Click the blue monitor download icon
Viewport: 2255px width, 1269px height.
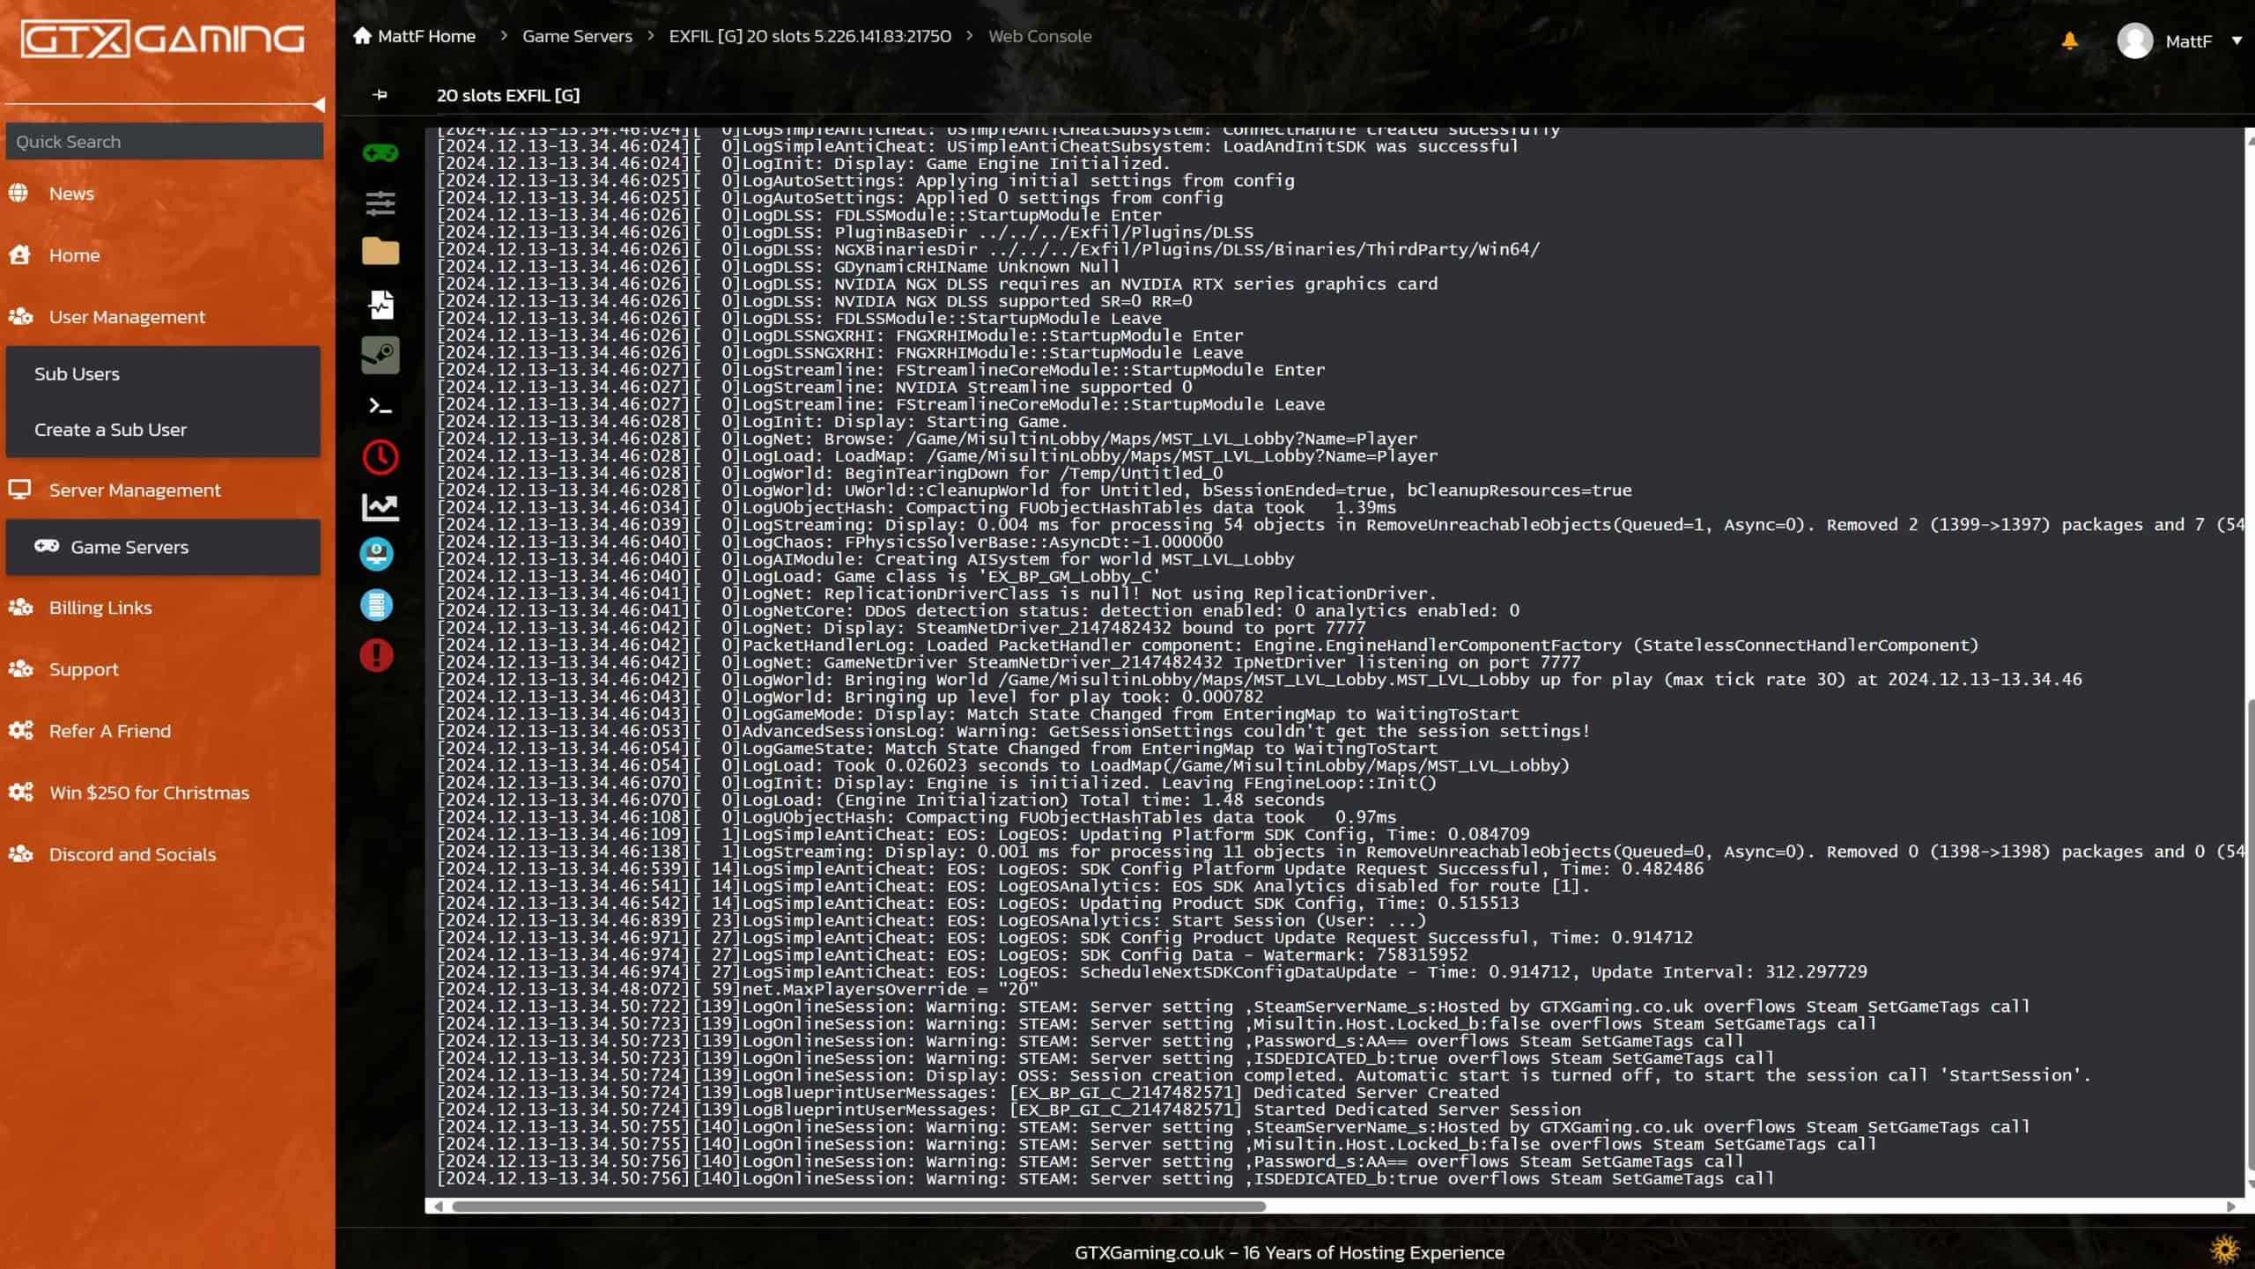pyautogui.click(x=377, y=555)
